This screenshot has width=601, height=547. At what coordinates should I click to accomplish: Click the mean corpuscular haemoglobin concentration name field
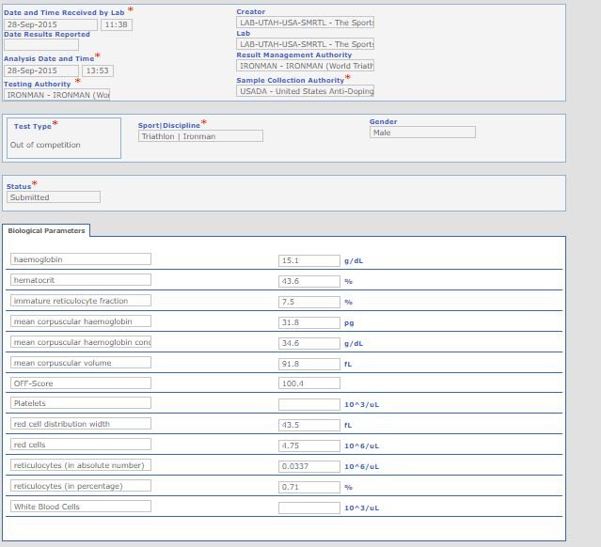point(81,342)
